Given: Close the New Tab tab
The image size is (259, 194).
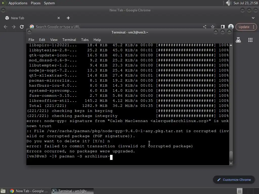Looking at the screenshot, I should (x=59, y=18).
